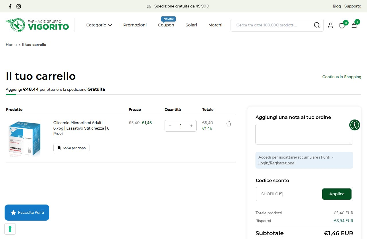
Task: Go to the Solari menu item
Action: pyautogui.click(x=191, y=25)
